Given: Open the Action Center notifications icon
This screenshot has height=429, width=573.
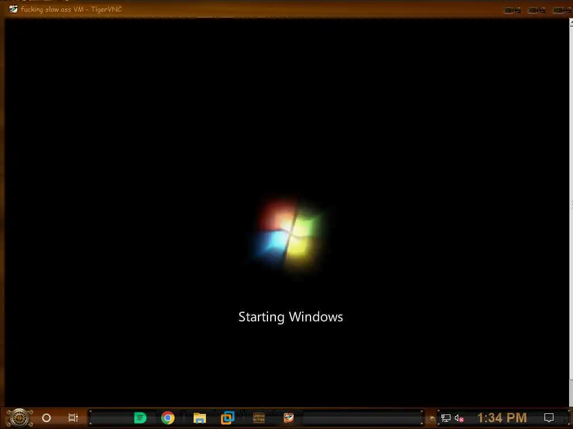Looking at the screenshot, I should point(549,418).
